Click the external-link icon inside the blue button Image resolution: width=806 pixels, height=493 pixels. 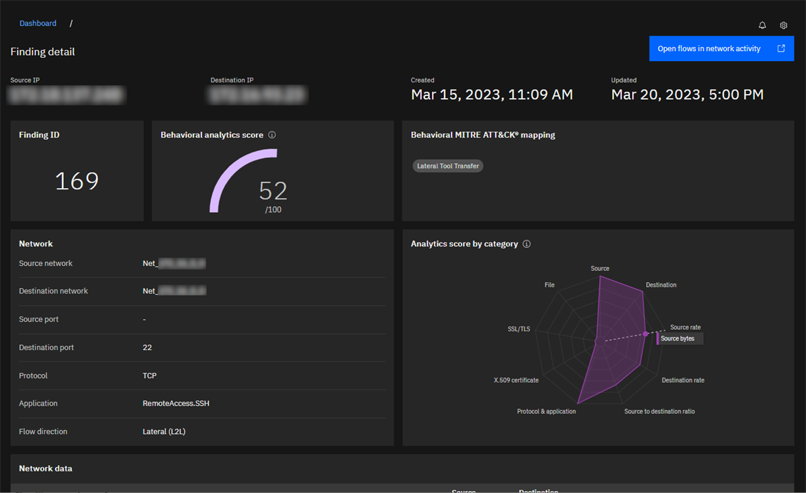point(780,48)
